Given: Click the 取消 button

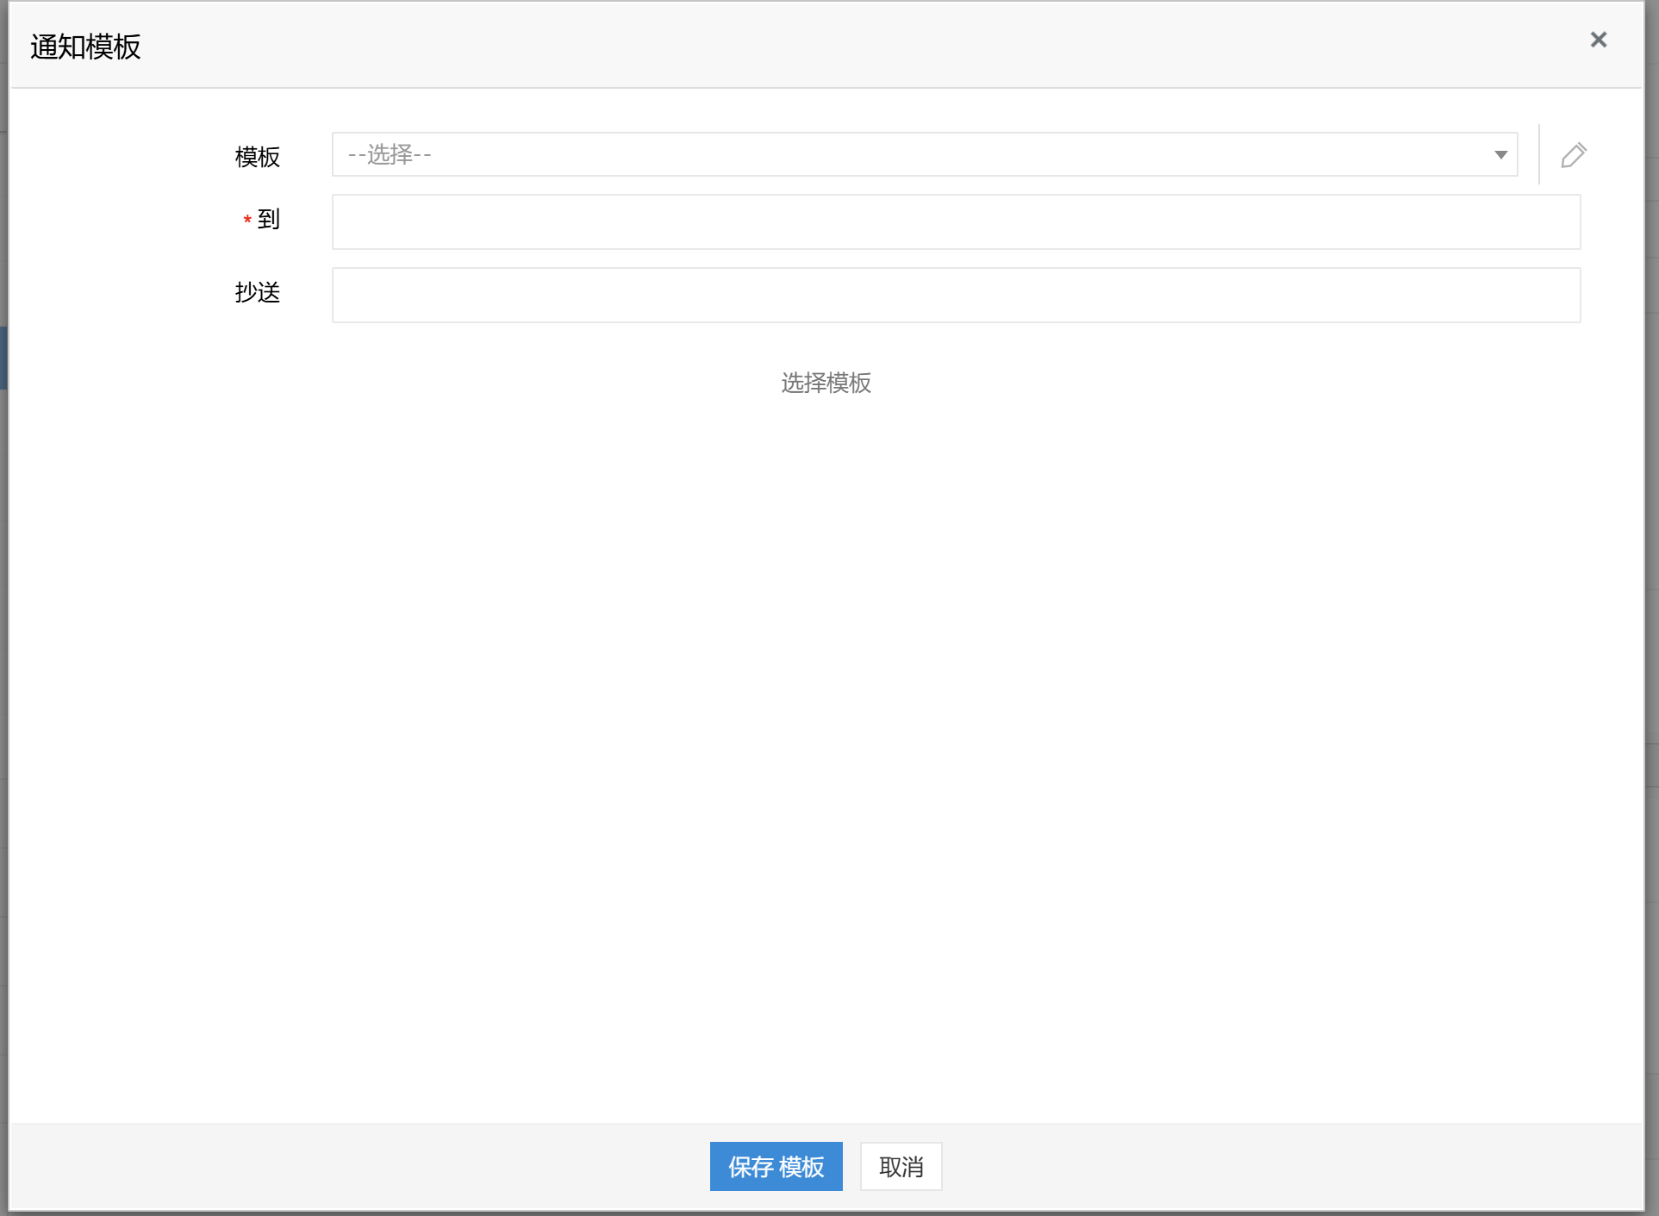Looking at the screenshot, I should pos(901,1166).
